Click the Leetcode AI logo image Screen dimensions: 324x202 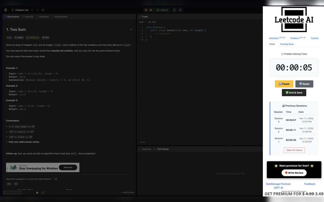[x=294, y=19]
